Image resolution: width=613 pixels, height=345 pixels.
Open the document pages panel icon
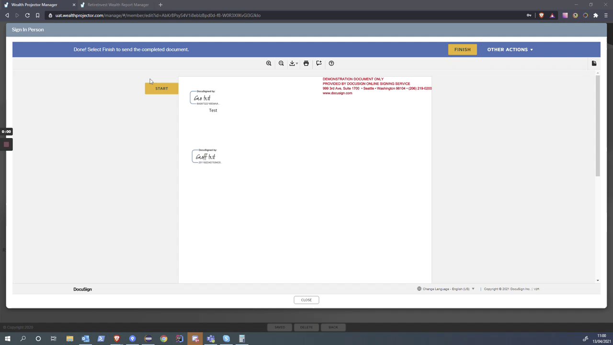pos(594,63)
